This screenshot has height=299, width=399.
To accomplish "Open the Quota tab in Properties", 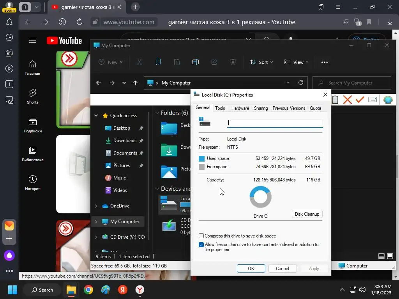I will (315, 108).
